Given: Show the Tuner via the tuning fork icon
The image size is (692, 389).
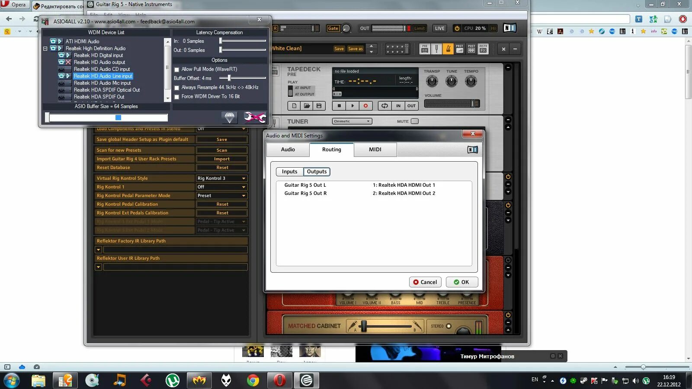Looking at the screenshot, I should point(436,49).
